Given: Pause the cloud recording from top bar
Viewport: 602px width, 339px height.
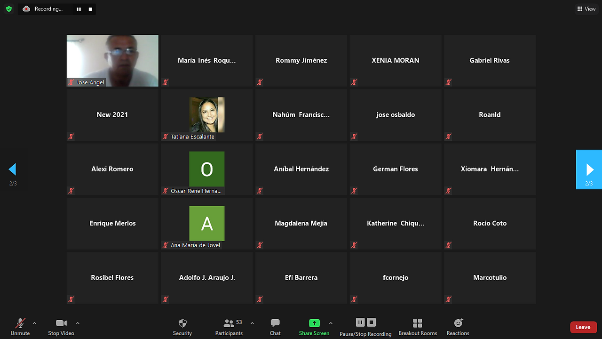Looking at the screenshot, I should pos(79,9).
